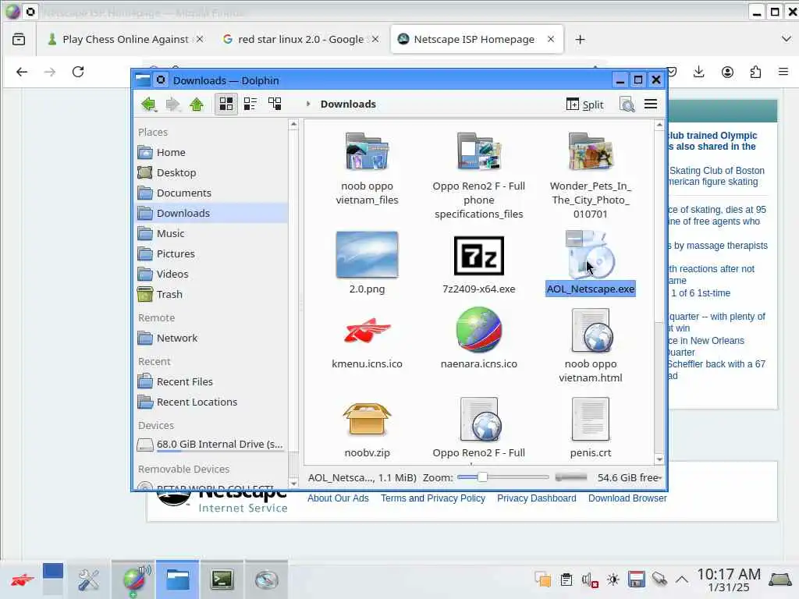This screenshot has height=599, width=799.
Task: Select the 68.0 GiB Internal Drive device
Action: [x=212, y=445]
